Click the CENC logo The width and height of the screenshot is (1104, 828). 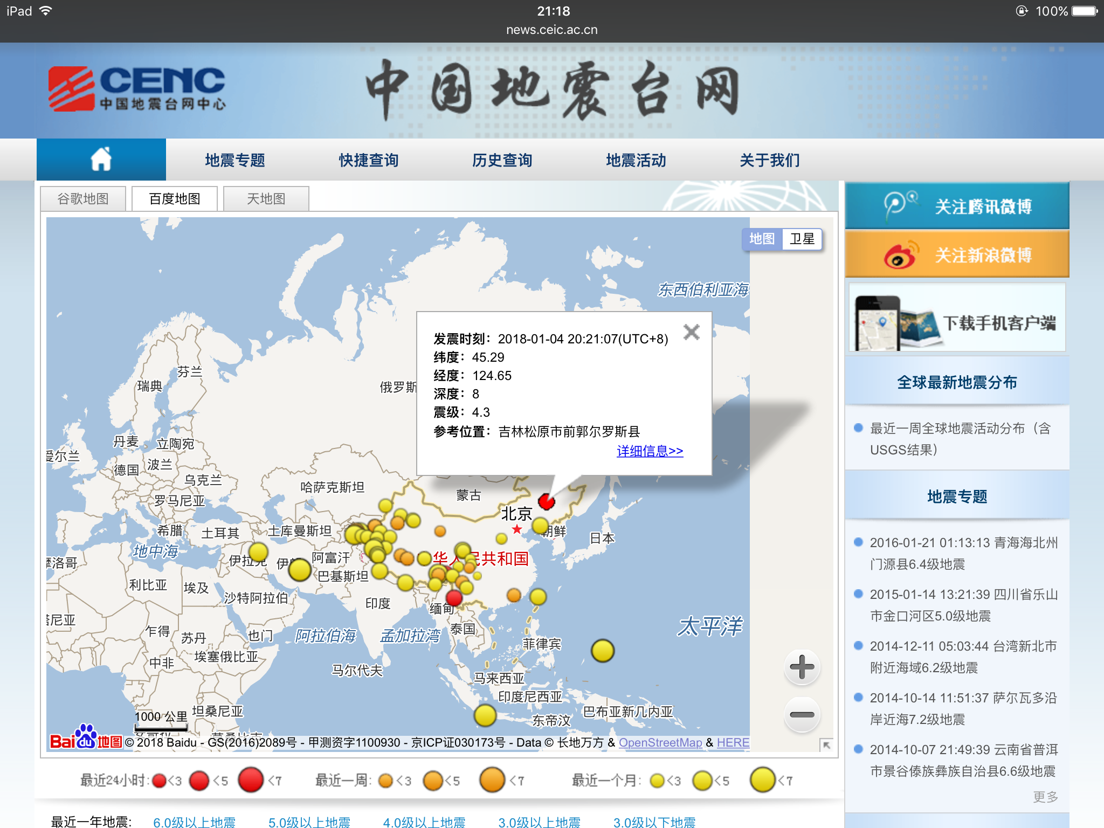point(137,89)
